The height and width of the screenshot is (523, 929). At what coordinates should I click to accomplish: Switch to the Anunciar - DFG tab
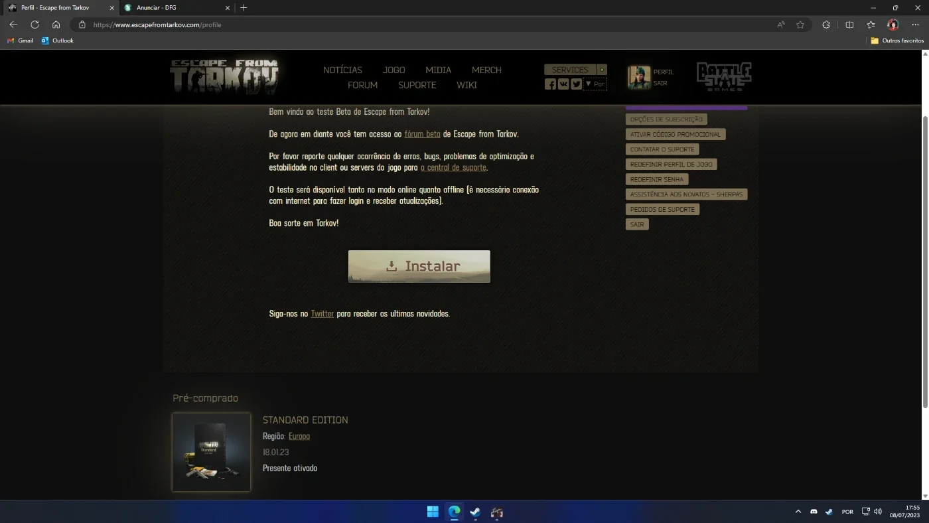(177, 8)
